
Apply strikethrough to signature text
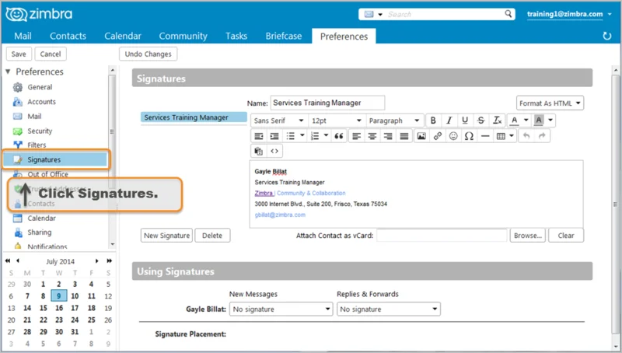480,121
